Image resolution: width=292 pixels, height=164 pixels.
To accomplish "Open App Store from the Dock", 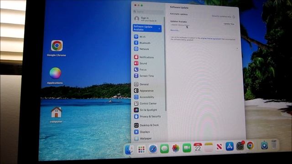I will point(229,146).
